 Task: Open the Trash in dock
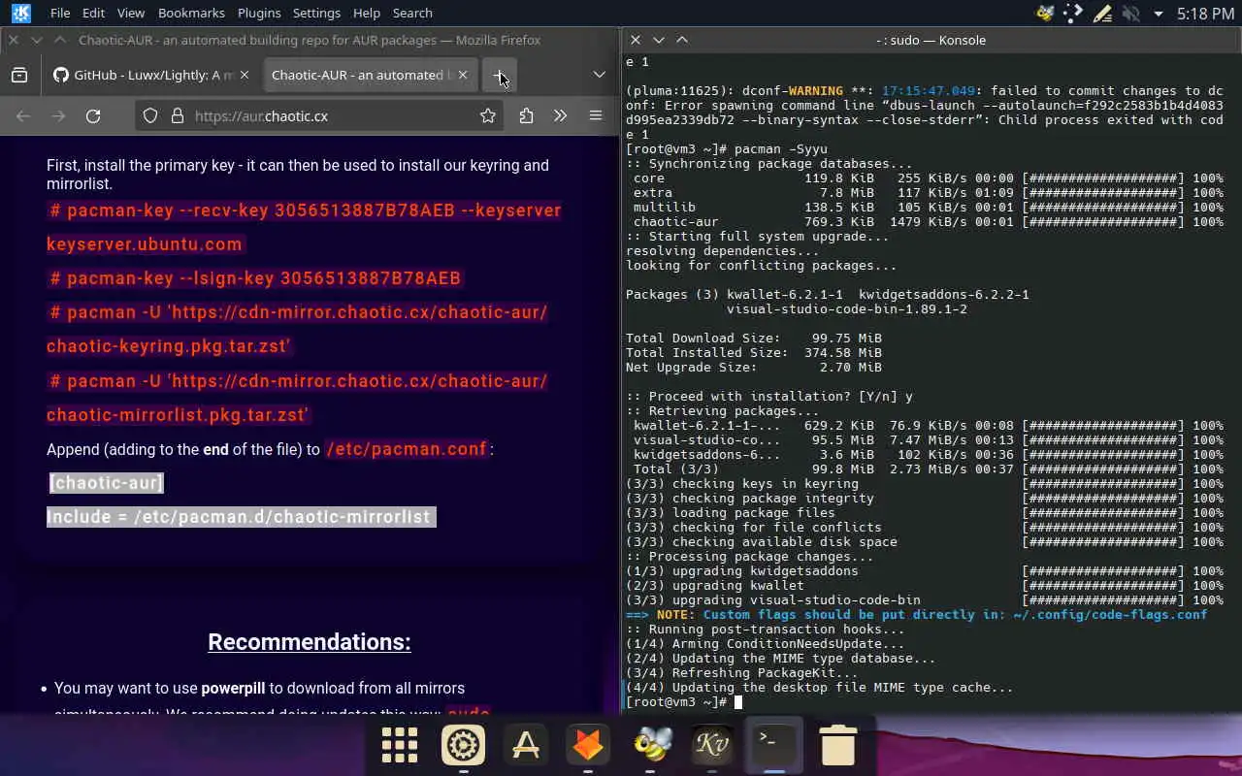[837, 745]
